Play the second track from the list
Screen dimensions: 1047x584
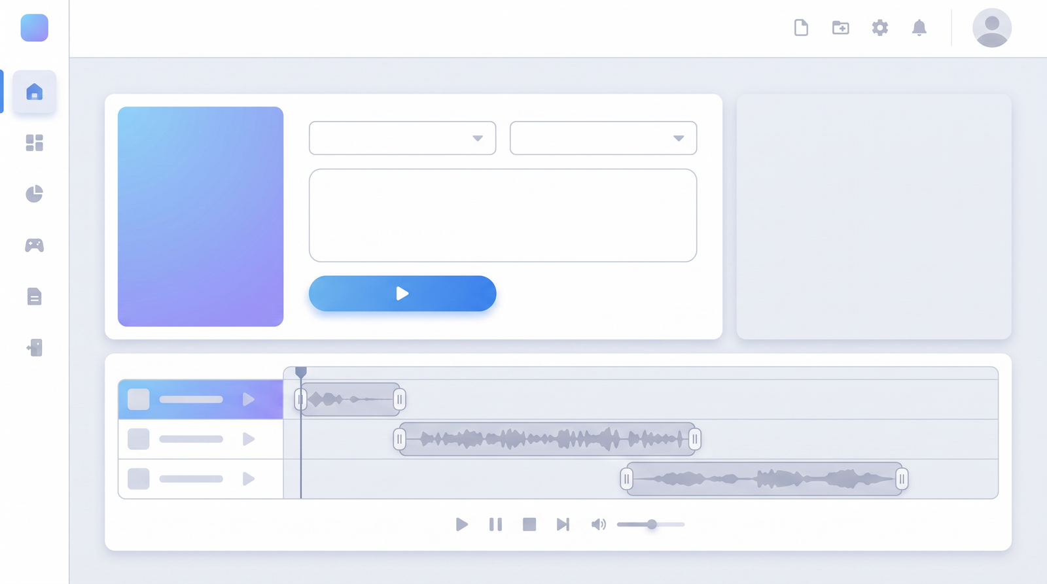point(249,439)
